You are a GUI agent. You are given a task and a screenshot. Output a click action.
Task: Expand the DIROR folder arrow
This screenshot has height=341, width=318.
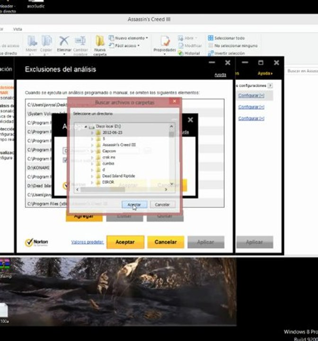(92, 182)
